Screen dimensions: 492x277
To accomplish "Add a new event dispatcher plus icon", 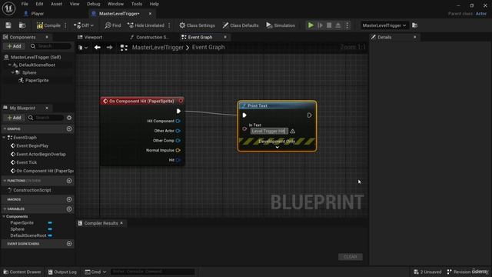I will coord(69,244).
